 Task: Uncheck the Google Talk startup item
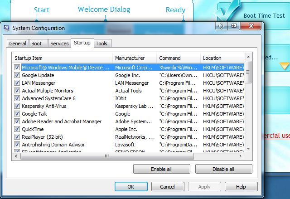(x=17, y=114)
